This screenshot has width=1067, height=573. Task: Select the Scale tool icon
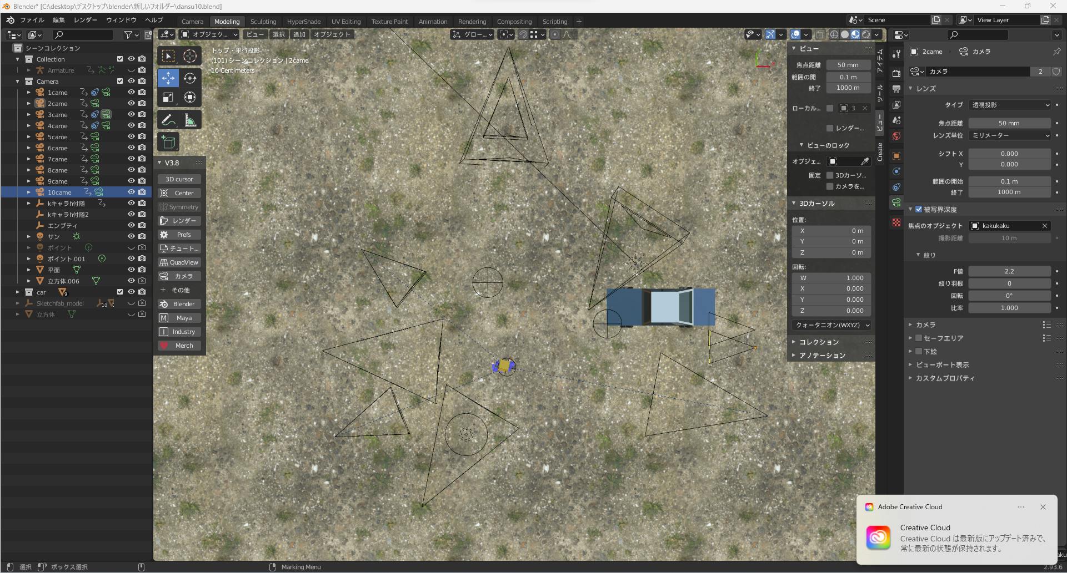[x=168, y=98]
